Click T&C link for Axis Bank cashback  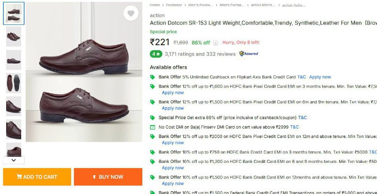tap(302, 77)
